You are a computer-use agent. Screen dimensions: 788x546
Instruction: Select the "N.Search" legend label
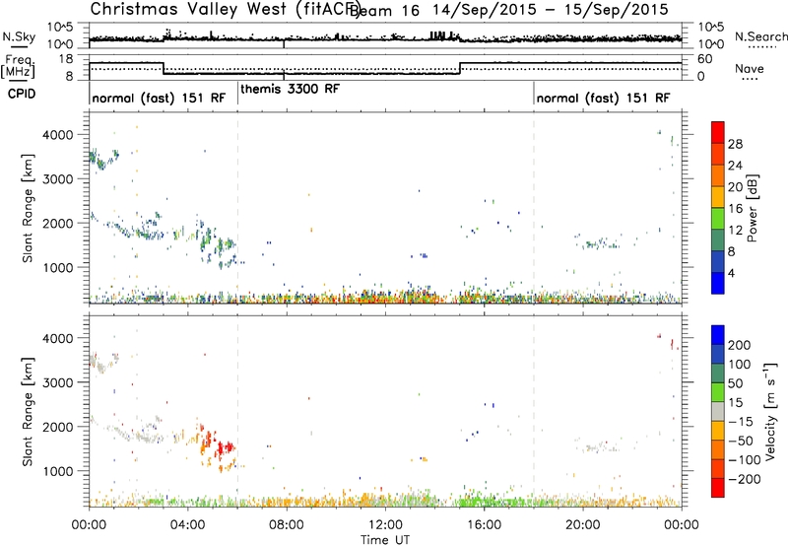760,36
